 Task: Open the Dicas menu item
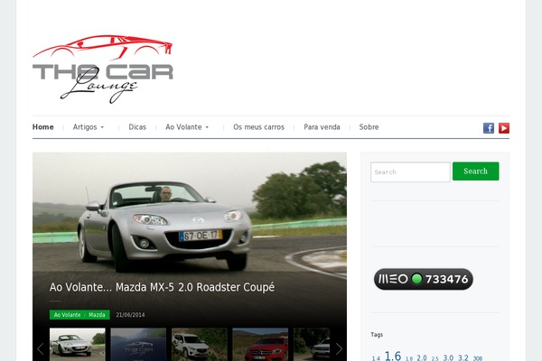pyautogui.click(x=137, y=127)
